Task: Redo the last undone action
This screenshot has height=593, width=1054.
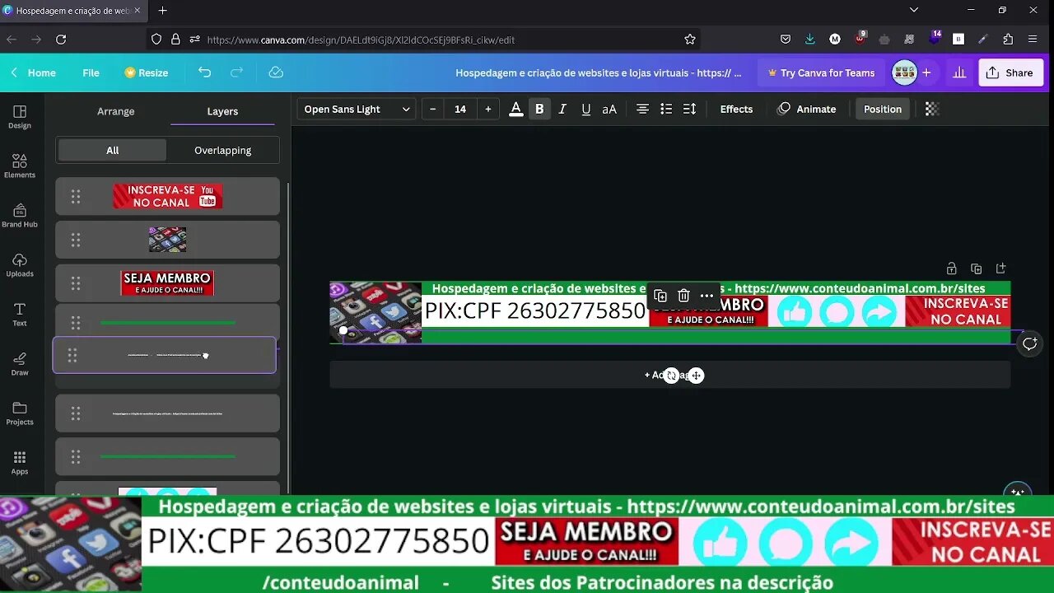Action: click(x=236, y=72)
